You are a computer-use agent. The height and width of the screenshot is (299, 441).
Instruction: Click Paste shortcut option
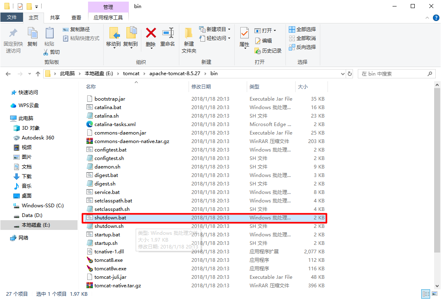click(81, 38)
